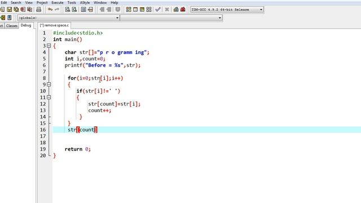Open Find with the magnifier icon
The image size is (361, 203).
[68, 10]
